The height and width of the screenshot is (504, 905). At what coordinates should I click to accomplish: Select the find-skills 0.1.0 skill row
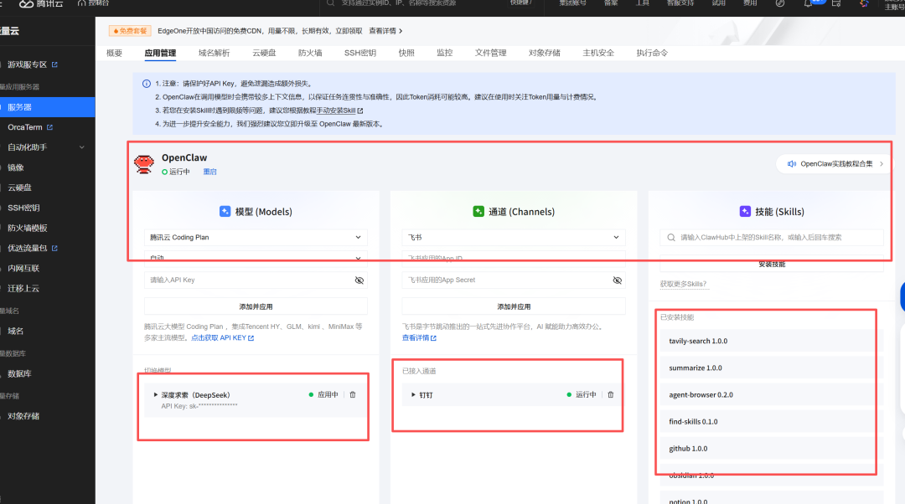pyautogui.click(x=771, y=422)
